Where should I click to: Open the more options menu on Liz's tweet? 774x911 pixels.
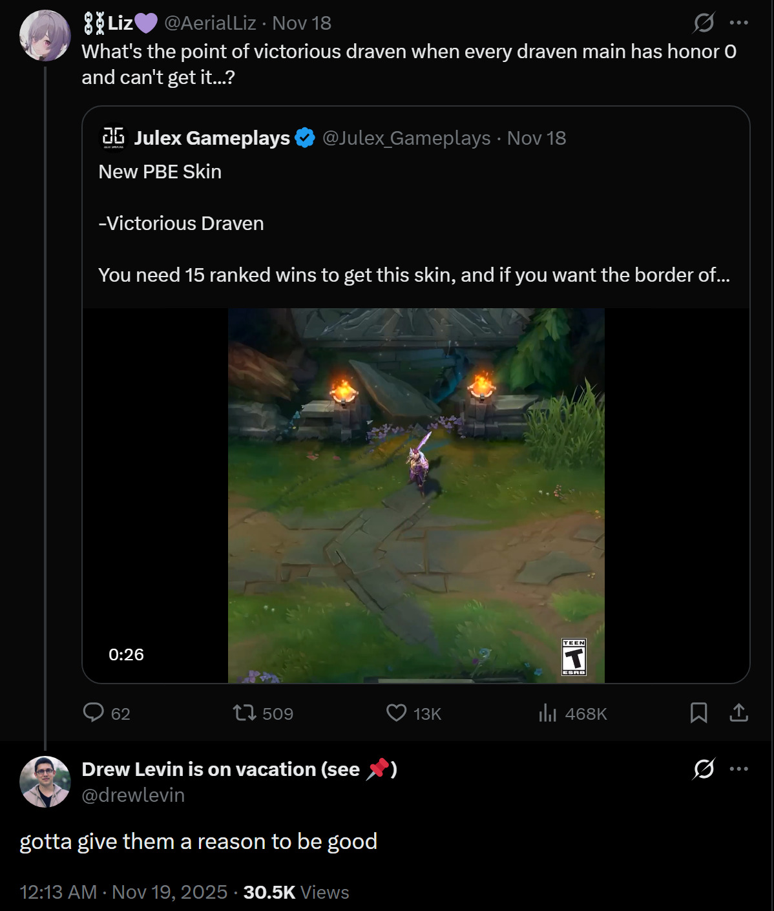coord(738,23)
